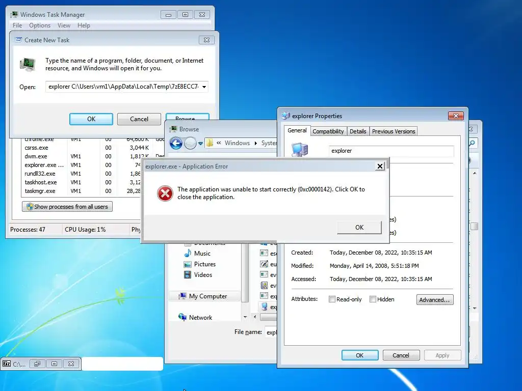Click Cancel in explorer Properties
Image resolution: width=522 pixels, height=391 pixels.
pos(401,355)
